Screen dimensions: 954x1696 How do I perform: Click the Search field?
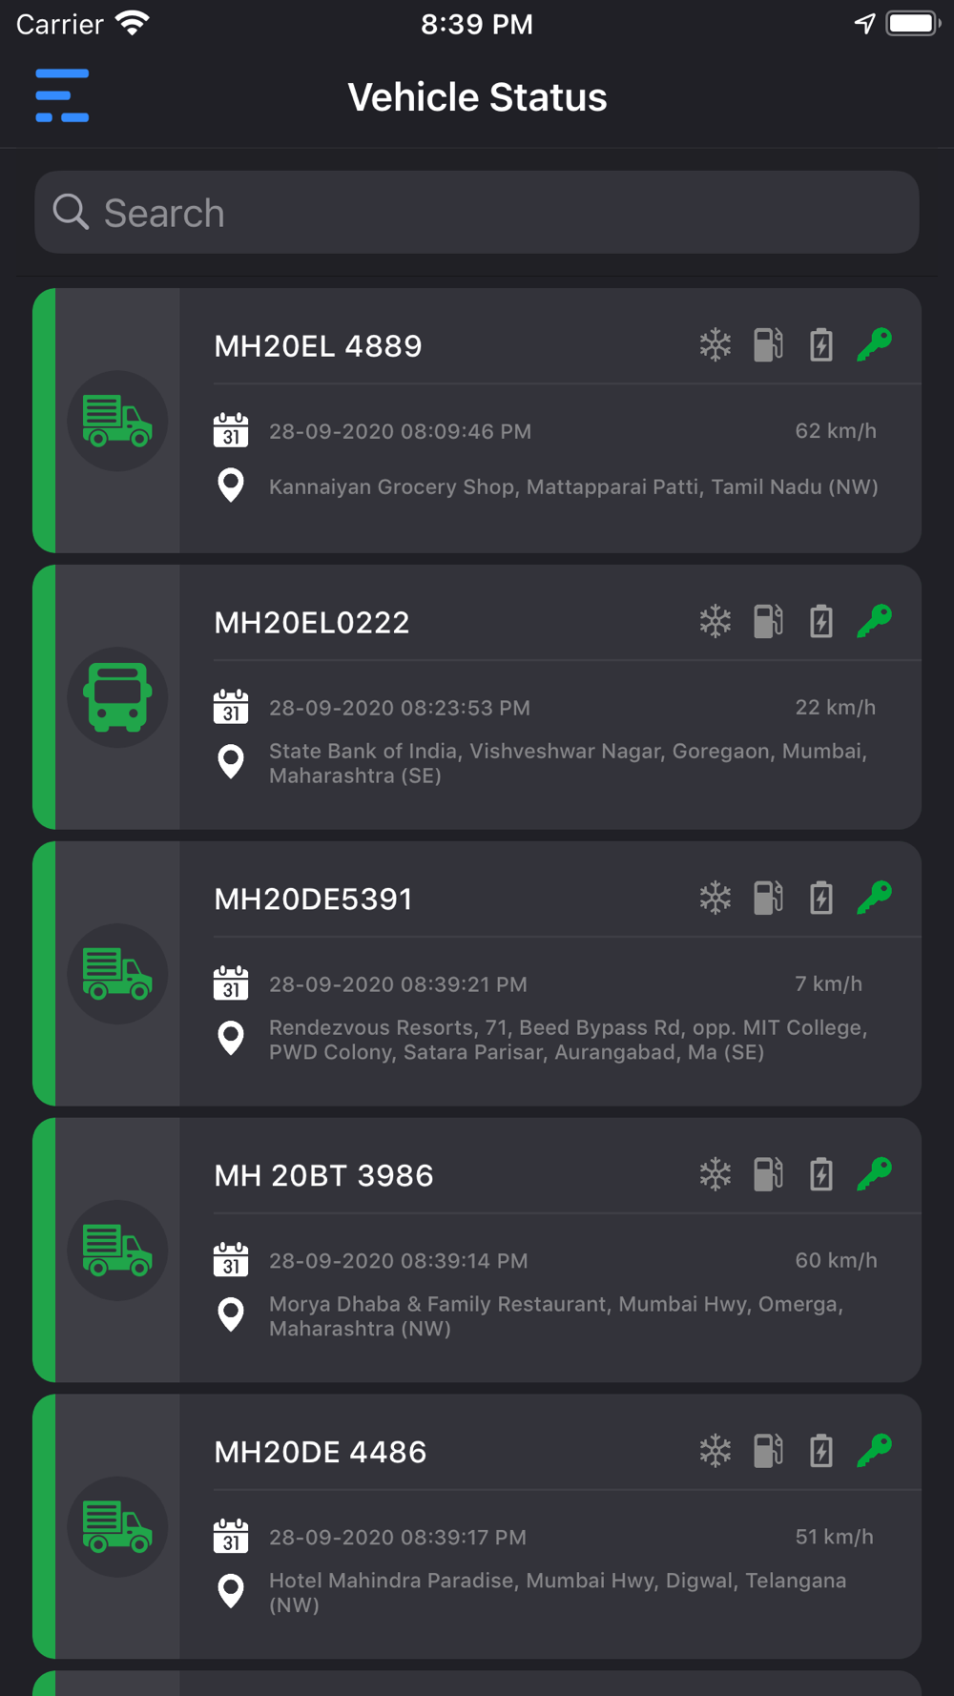[477, 213]
